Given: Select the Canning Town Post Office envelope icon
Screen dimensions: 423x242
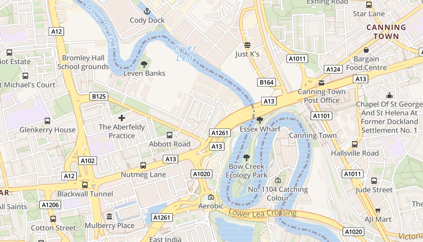Looking at the screenshot, I should click(x=321, y=83).
